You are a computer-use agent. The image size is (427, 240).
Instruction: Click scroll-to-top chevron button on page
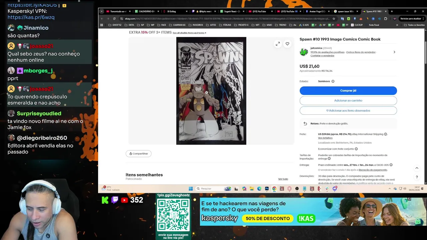417,168
